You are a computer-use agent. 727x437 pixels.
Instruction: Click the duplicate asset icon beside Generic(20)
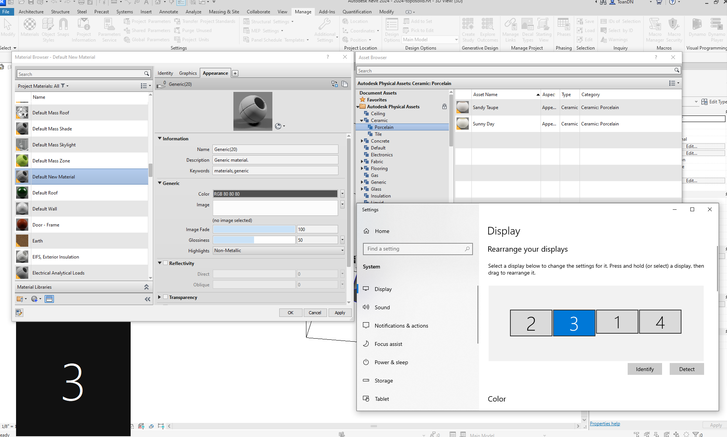tap(345, 84)
